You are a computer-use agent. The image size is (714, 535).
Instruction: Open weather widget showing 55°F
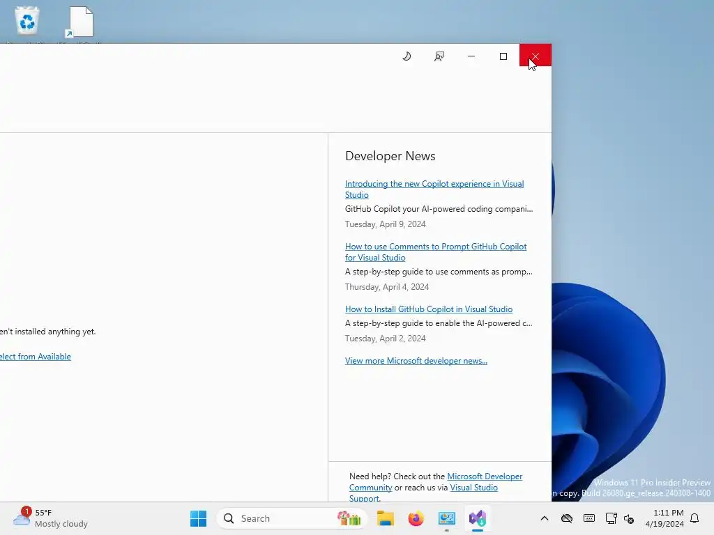tap(50, 518)
